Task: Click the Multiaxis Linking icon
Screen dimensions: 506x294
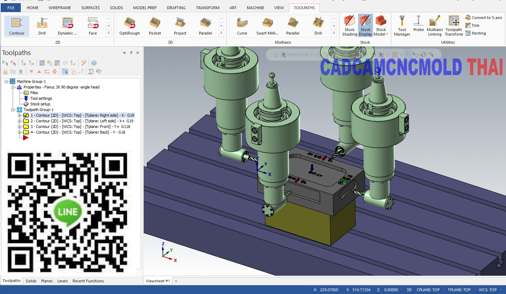Action: tap(435, 25)
